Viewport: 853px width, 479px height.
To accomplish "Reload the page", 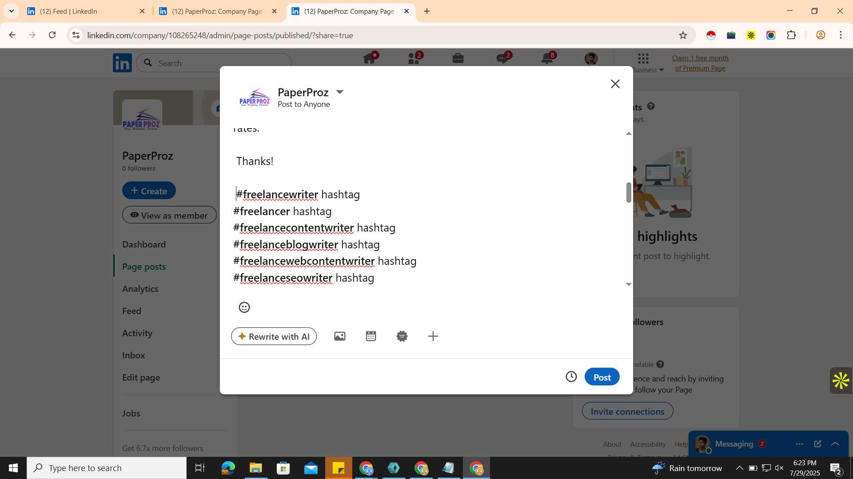I will pos(52,35).
